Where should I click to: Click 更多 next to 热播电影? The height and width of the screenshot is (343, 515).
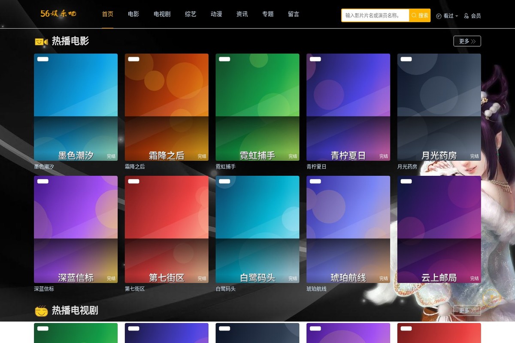pyautogui.click(x=467, y=41)
